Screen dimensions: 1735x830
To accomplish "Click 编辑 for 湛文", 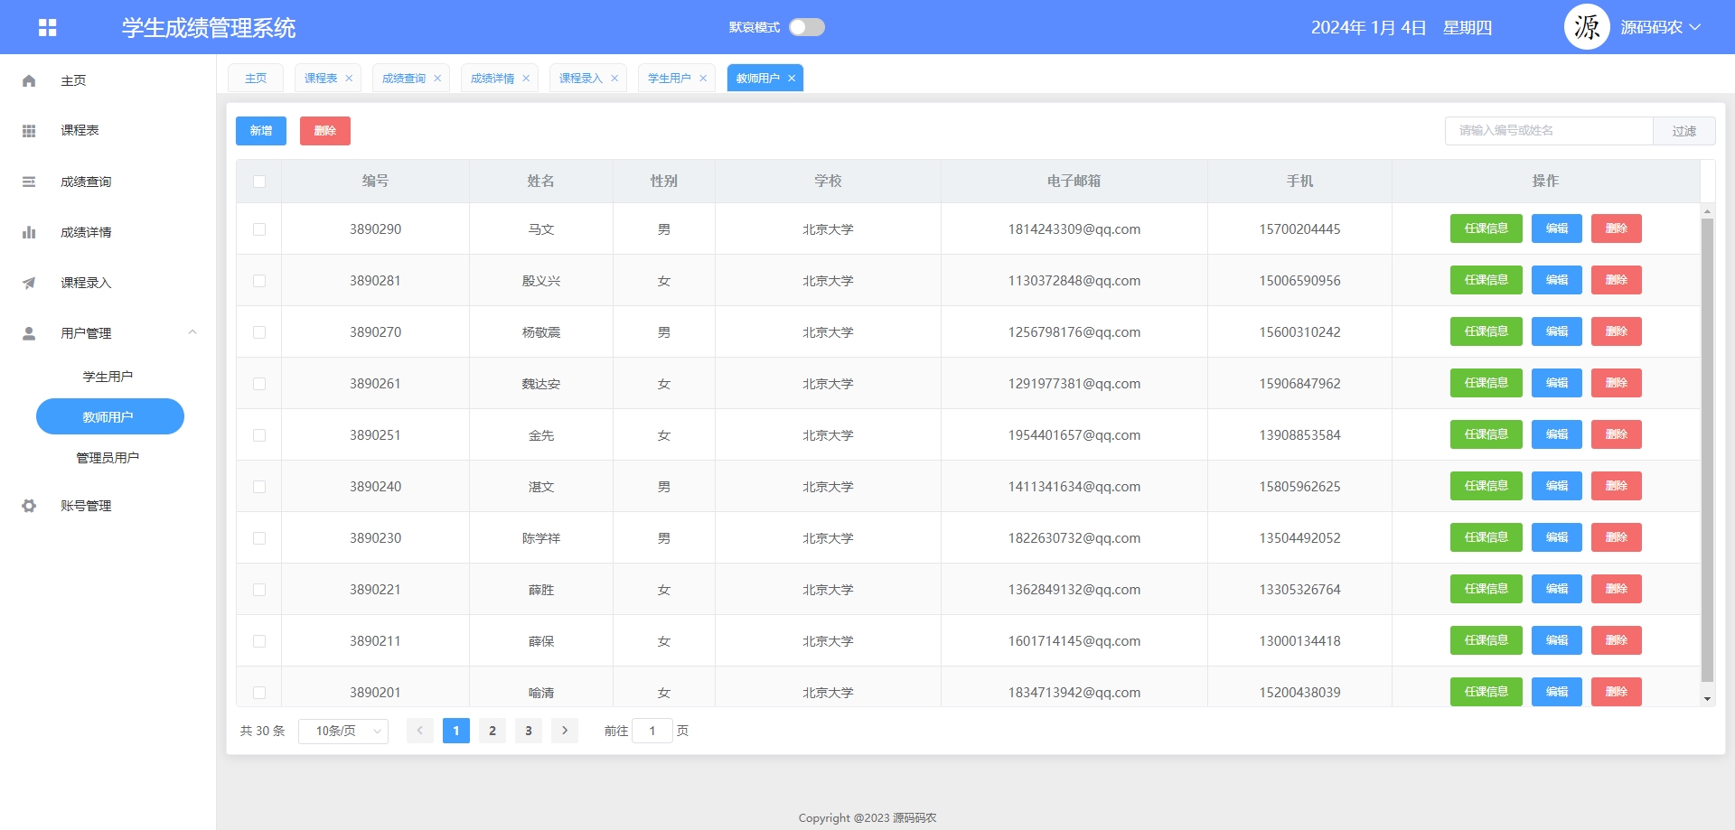I will 1557,486.
